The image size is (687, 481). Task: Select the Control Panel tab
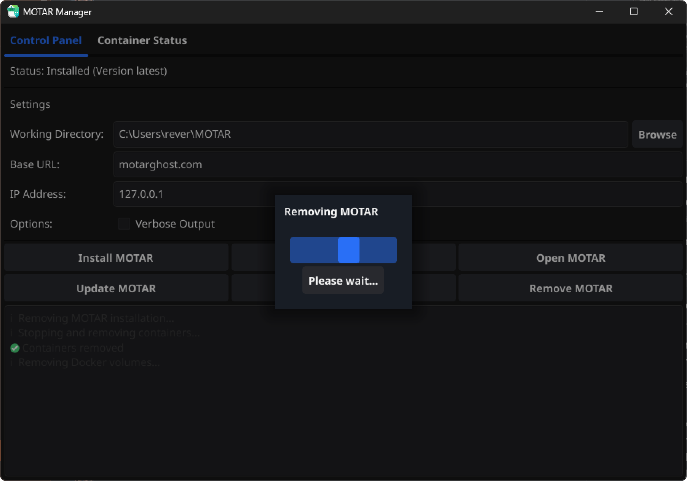46,40
